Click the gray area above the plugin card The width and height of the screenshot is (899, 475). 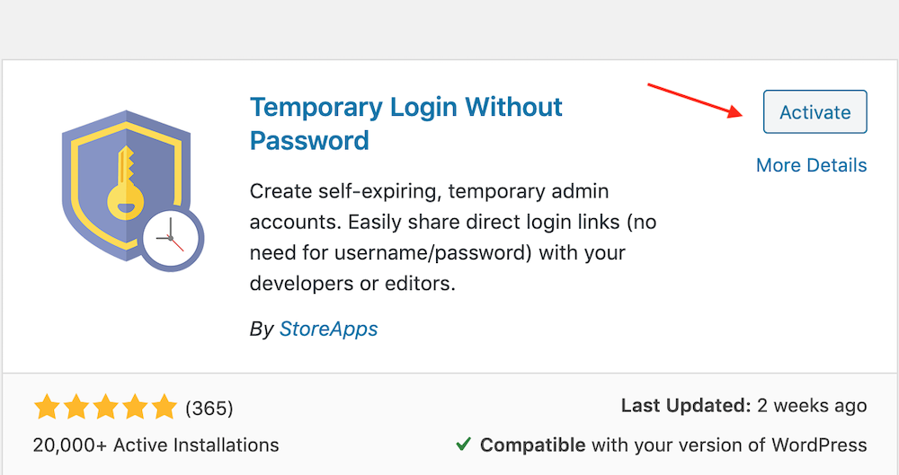(x=449, y=29)
